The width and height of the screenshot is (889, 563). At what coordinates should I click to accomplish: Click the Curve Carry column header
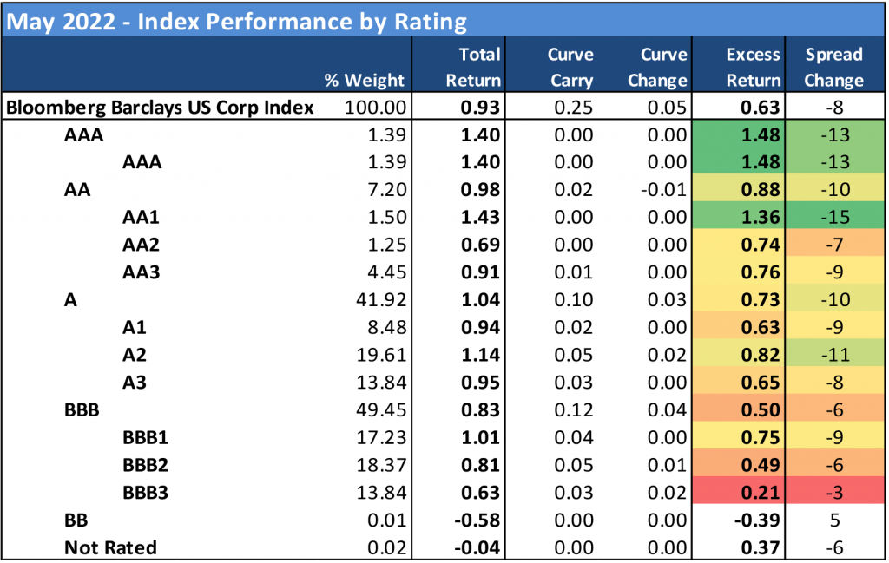[x=570, y=68]
